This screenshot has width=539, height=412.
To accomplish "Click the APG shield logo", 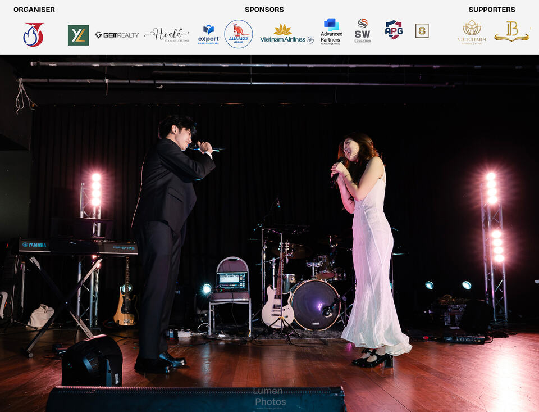I will coord(394,30).
